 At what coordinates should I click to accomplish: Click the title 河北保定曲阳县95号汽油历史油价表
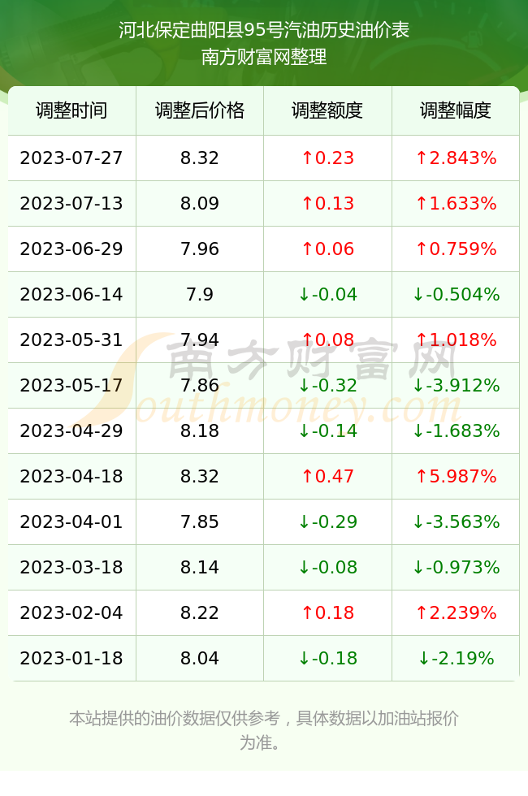[x=264, y=30]
